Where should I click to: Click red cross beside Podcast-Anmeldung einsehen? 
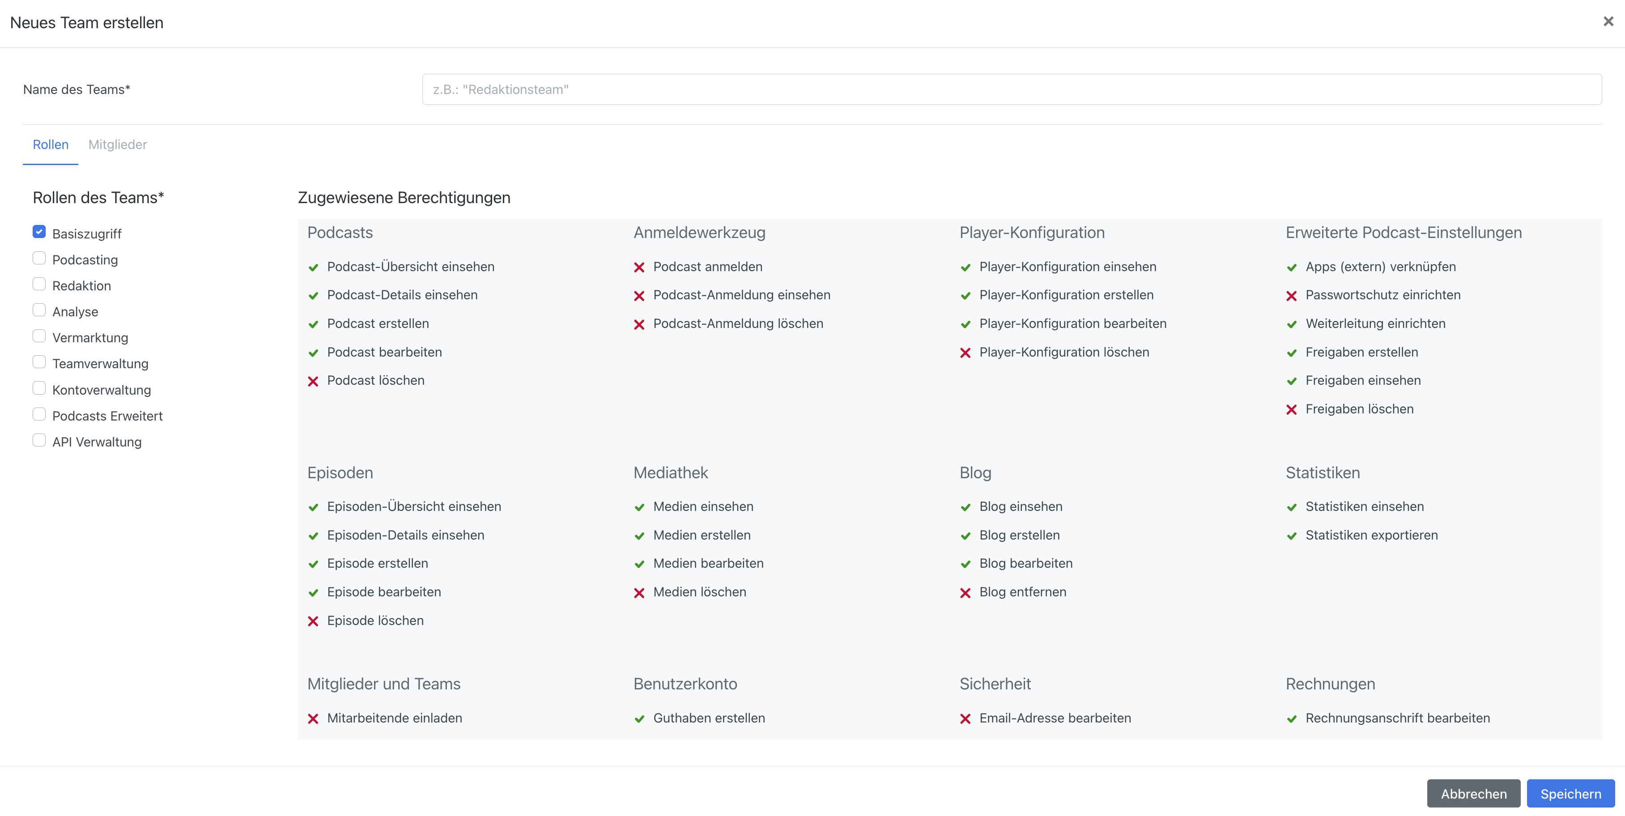click(639, 296)
